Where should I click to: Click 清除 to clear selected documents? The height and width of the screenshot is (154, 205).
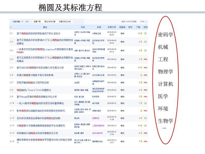27,22
